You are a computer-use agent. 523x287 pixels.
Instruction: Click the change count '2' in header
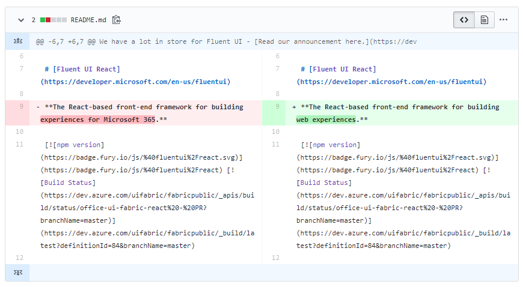[x=33, y=20]
